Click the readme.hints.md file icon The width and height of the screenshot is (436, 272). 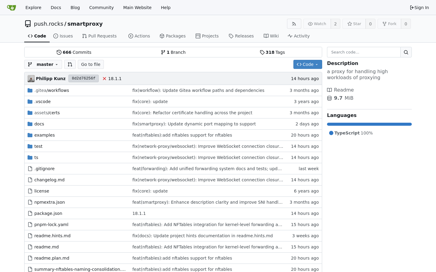click(30, 236)
